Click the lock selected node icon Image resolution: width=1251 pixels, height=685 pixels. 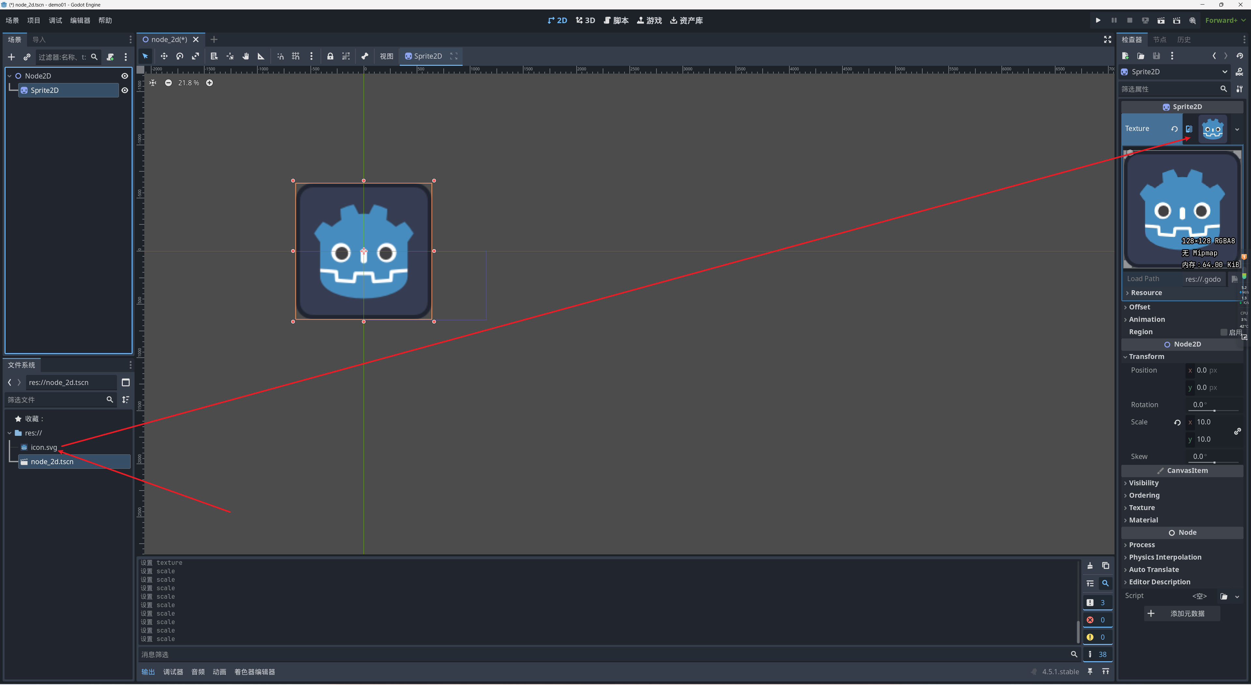click(x=330, y=56)
